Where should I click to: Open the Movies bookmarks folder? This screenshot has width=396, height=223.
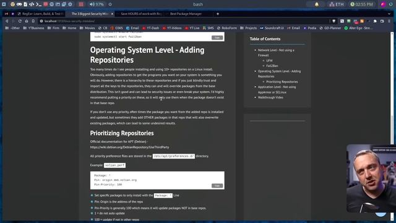coord(87,28)
